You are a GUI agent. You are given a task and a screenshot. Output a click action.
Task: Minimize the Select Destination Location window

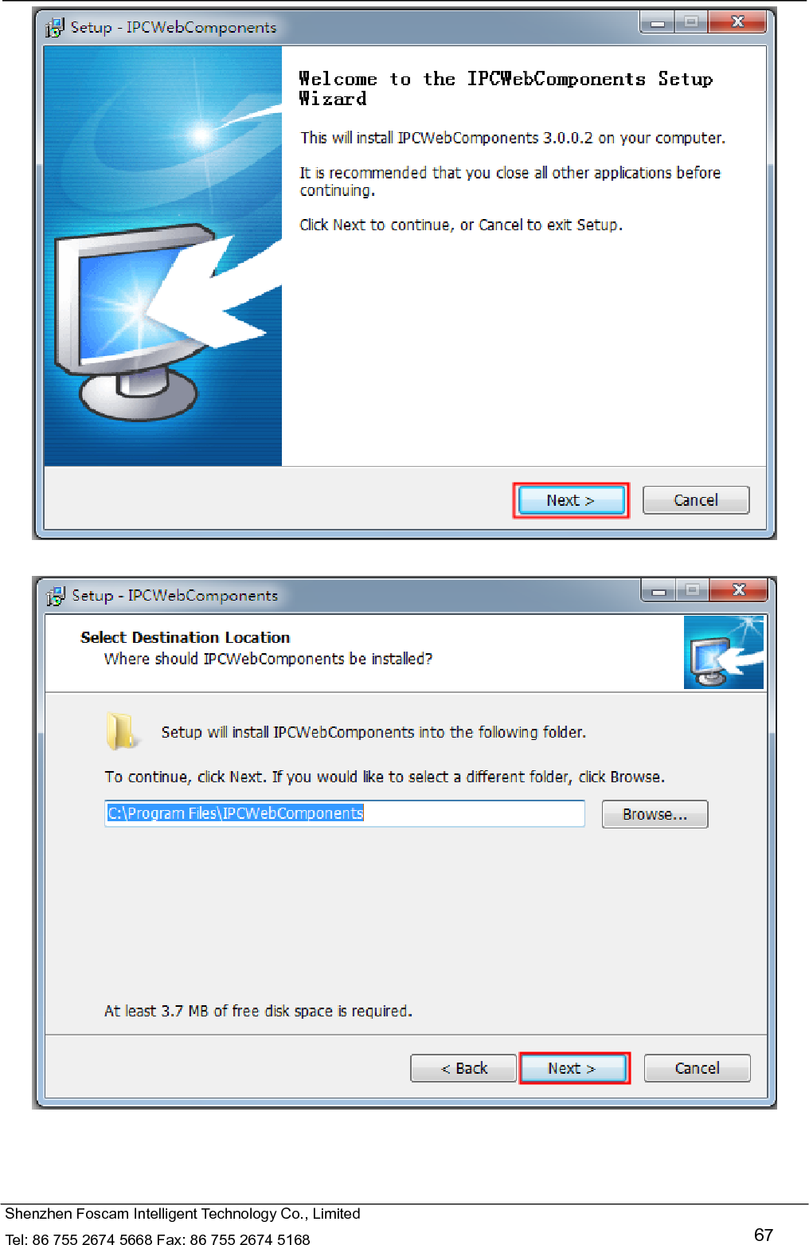[x=659, y=590]
